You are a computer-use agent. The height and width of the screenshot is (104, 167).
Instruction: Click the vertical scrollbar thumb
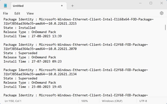pos(165,27)
